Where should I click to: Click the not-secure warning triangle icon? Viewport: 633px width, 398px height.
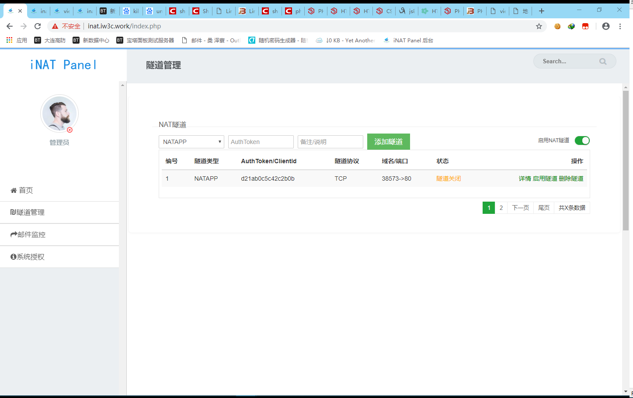click(x=55, y=26)
